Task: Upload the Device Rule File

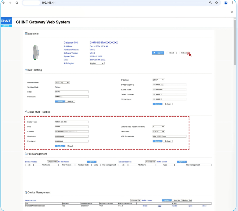Action: coord(182,162)
